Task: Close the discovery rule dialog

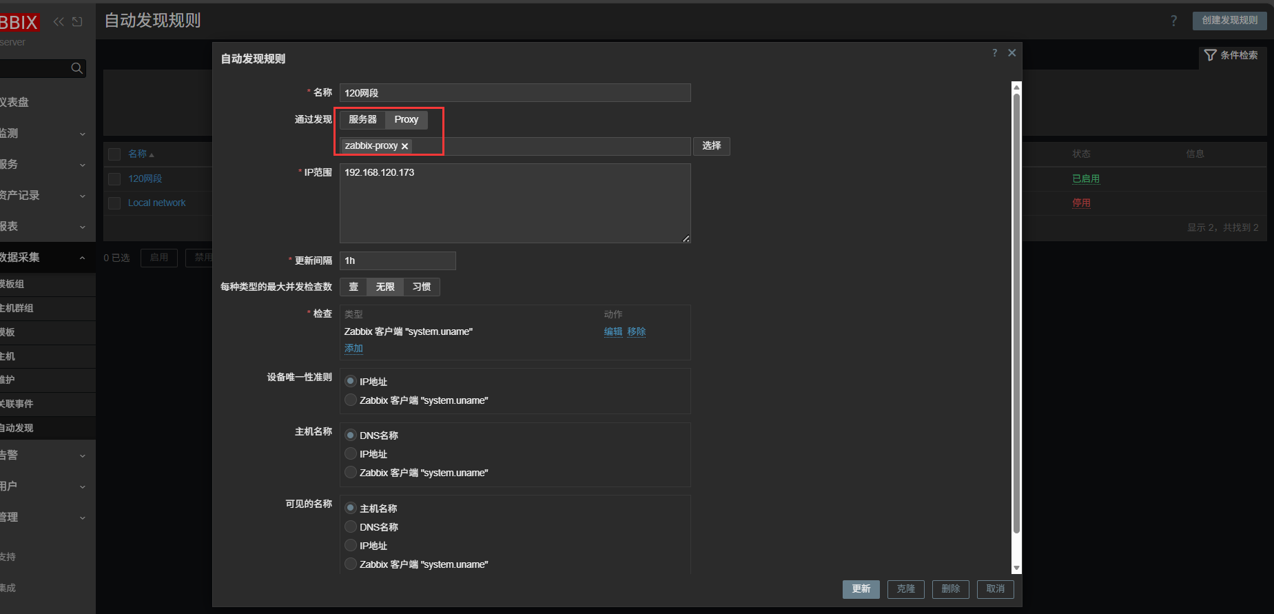Action: coord(1011,53)
